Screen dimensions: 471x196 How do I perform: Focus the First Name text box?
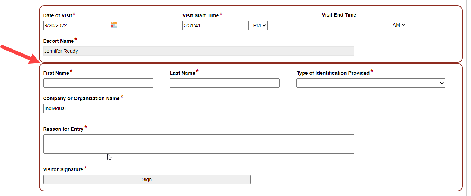coord(98,83)
